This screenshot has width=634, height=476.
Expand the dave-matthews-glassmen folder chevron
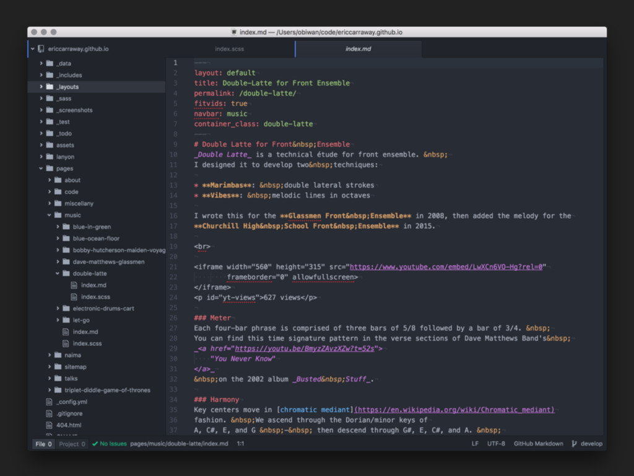pos(58,262)
